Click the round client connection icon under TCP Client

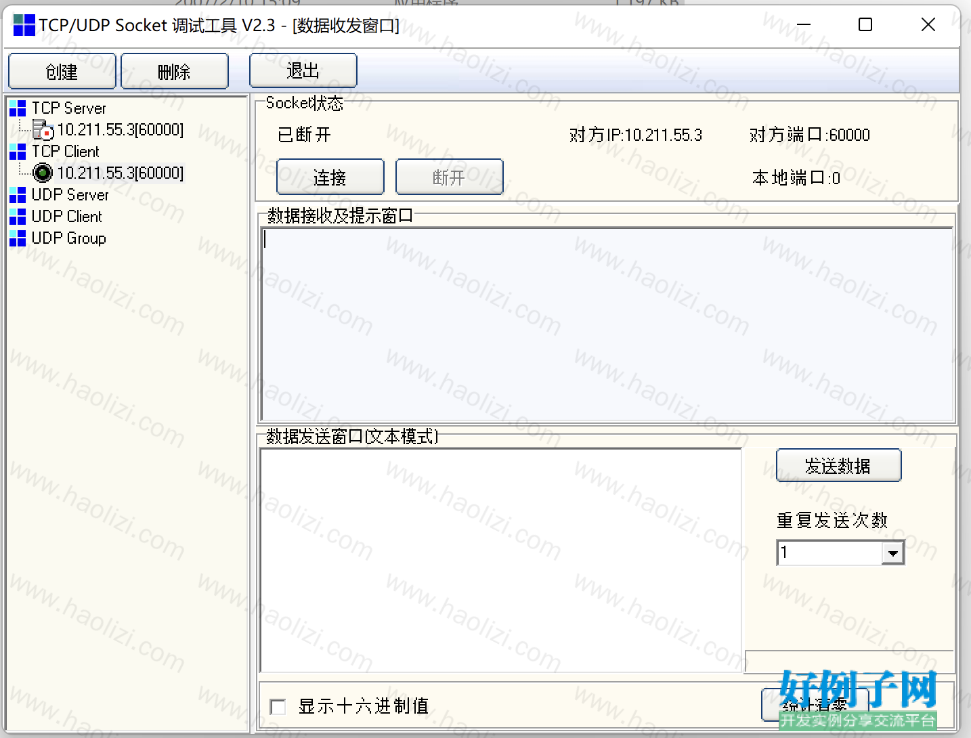click(43, 173)
